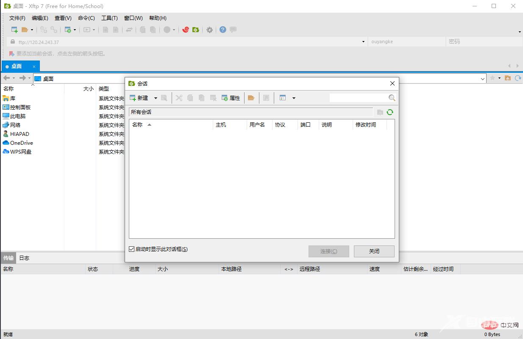The width and height of the screenshot is (523, 339).
Task: Click the open folder icon in the sessions dialog toolbar
Action: 251,98
